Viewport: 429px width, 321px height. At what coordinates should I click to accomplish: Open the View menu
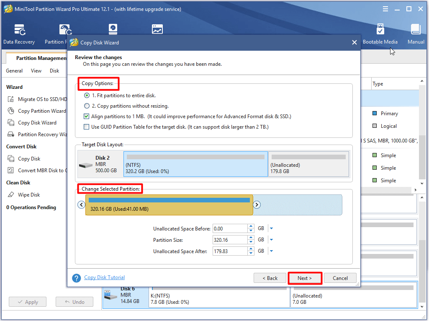[x=36, y=71]
